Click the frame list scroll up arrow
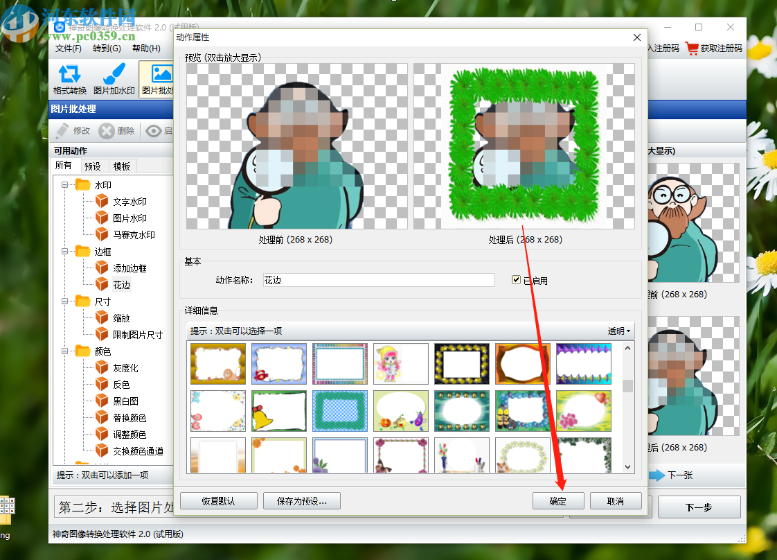The image size is (777, 560). pos(628,348)
